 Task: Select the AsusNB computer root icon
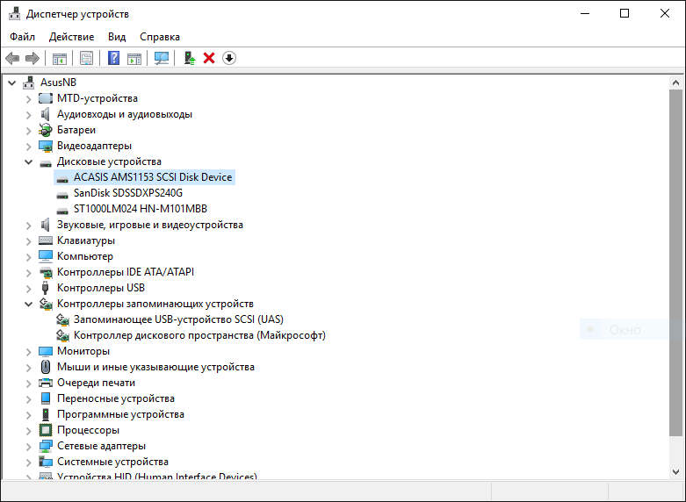click(28, 82)
